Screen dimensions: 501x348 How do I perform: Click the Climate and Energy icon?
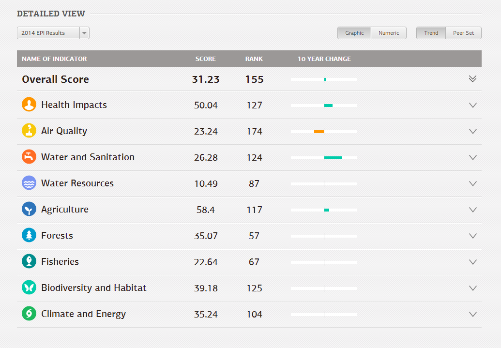(x=29, y=314)
